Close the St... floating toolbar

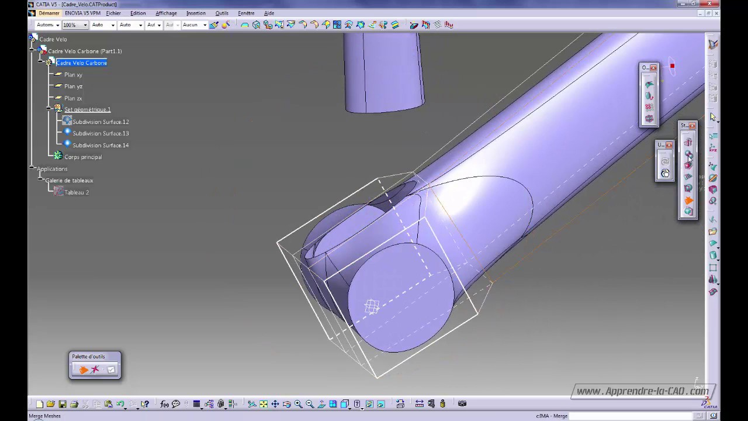[692, 126]
